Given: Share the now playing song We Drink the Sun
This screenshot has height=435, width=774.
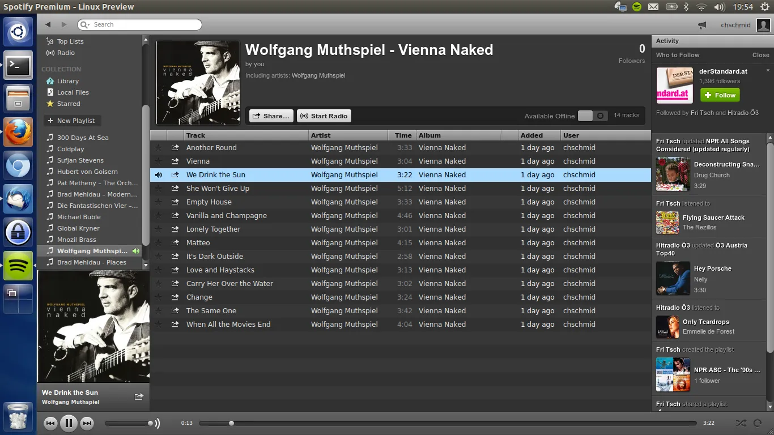Looking at the screenshot, I should pos(139,396).
